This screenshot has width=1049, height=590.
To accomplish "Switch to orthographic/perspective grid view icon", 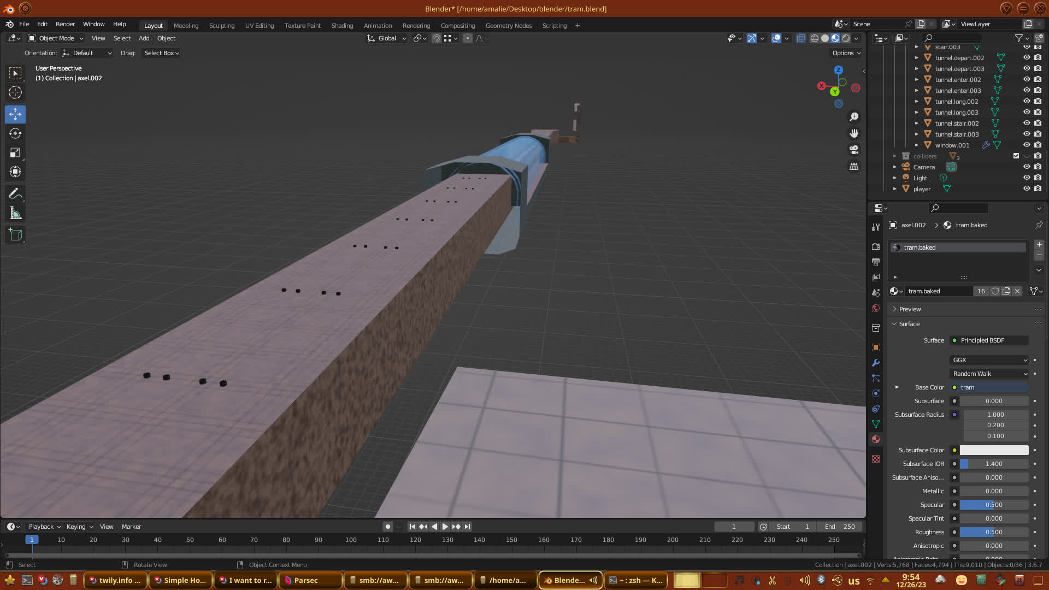I will pyautogui.click(x=854, y=167).
